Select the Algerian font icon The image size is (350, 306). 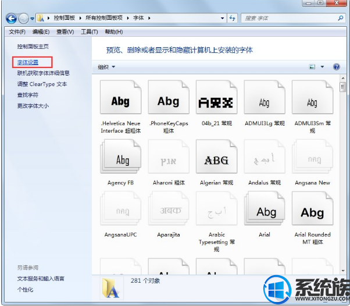216,156
